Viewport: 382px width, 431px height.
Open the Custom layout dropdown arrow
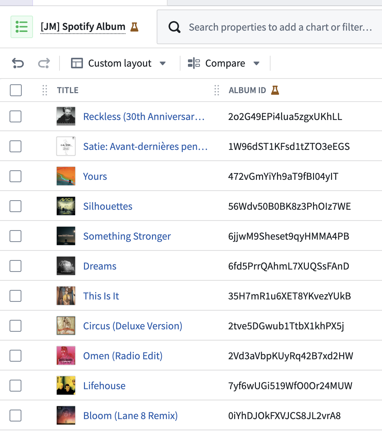[163, 63]
